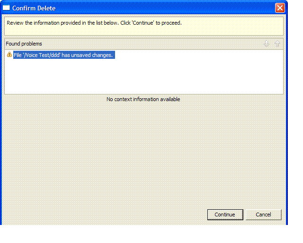Go to next problem arrow icon
303x243 pixels.
pyautogui.click(x=267, y=44)
